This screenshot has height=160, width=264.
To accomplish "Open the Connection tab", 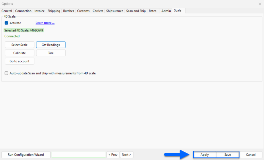I will pyautogui.click(x=23, y=11).
